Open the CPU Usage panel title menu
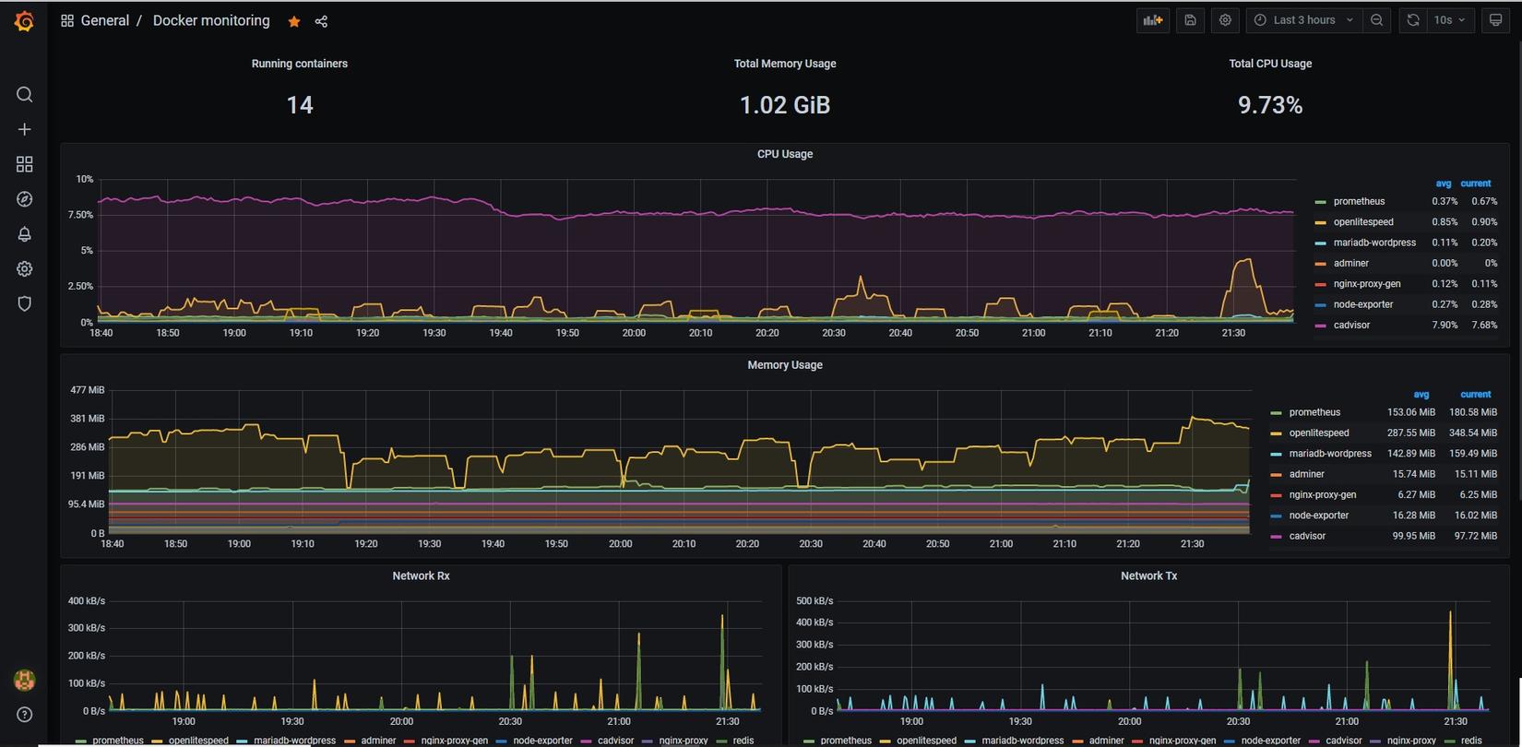The width and height of the screenshot is (1522, 747). (x=784, y=154)
